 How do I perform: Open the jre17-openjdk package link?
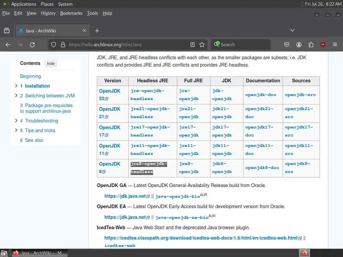(189, 131)
